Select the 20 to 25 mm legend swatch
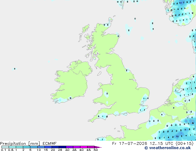The width and height of the screenshot is (196, 151). pyautogui.click(x=55, y=147)
